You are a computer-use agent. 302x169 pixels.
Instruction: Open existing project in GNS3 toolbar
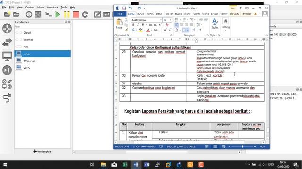[17, 15]
